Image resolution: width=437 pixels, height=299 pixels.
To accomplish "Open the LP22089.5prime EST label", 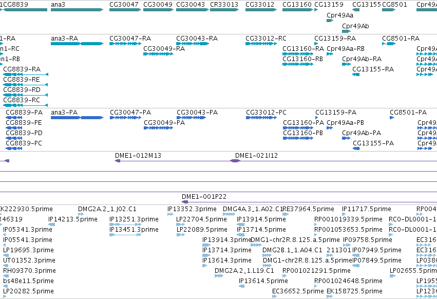I will click(x=202, y=230).
